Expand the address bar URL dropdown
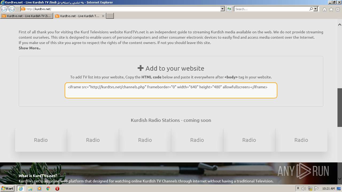This screenshot has width=342, height=192. click(223, 9)
